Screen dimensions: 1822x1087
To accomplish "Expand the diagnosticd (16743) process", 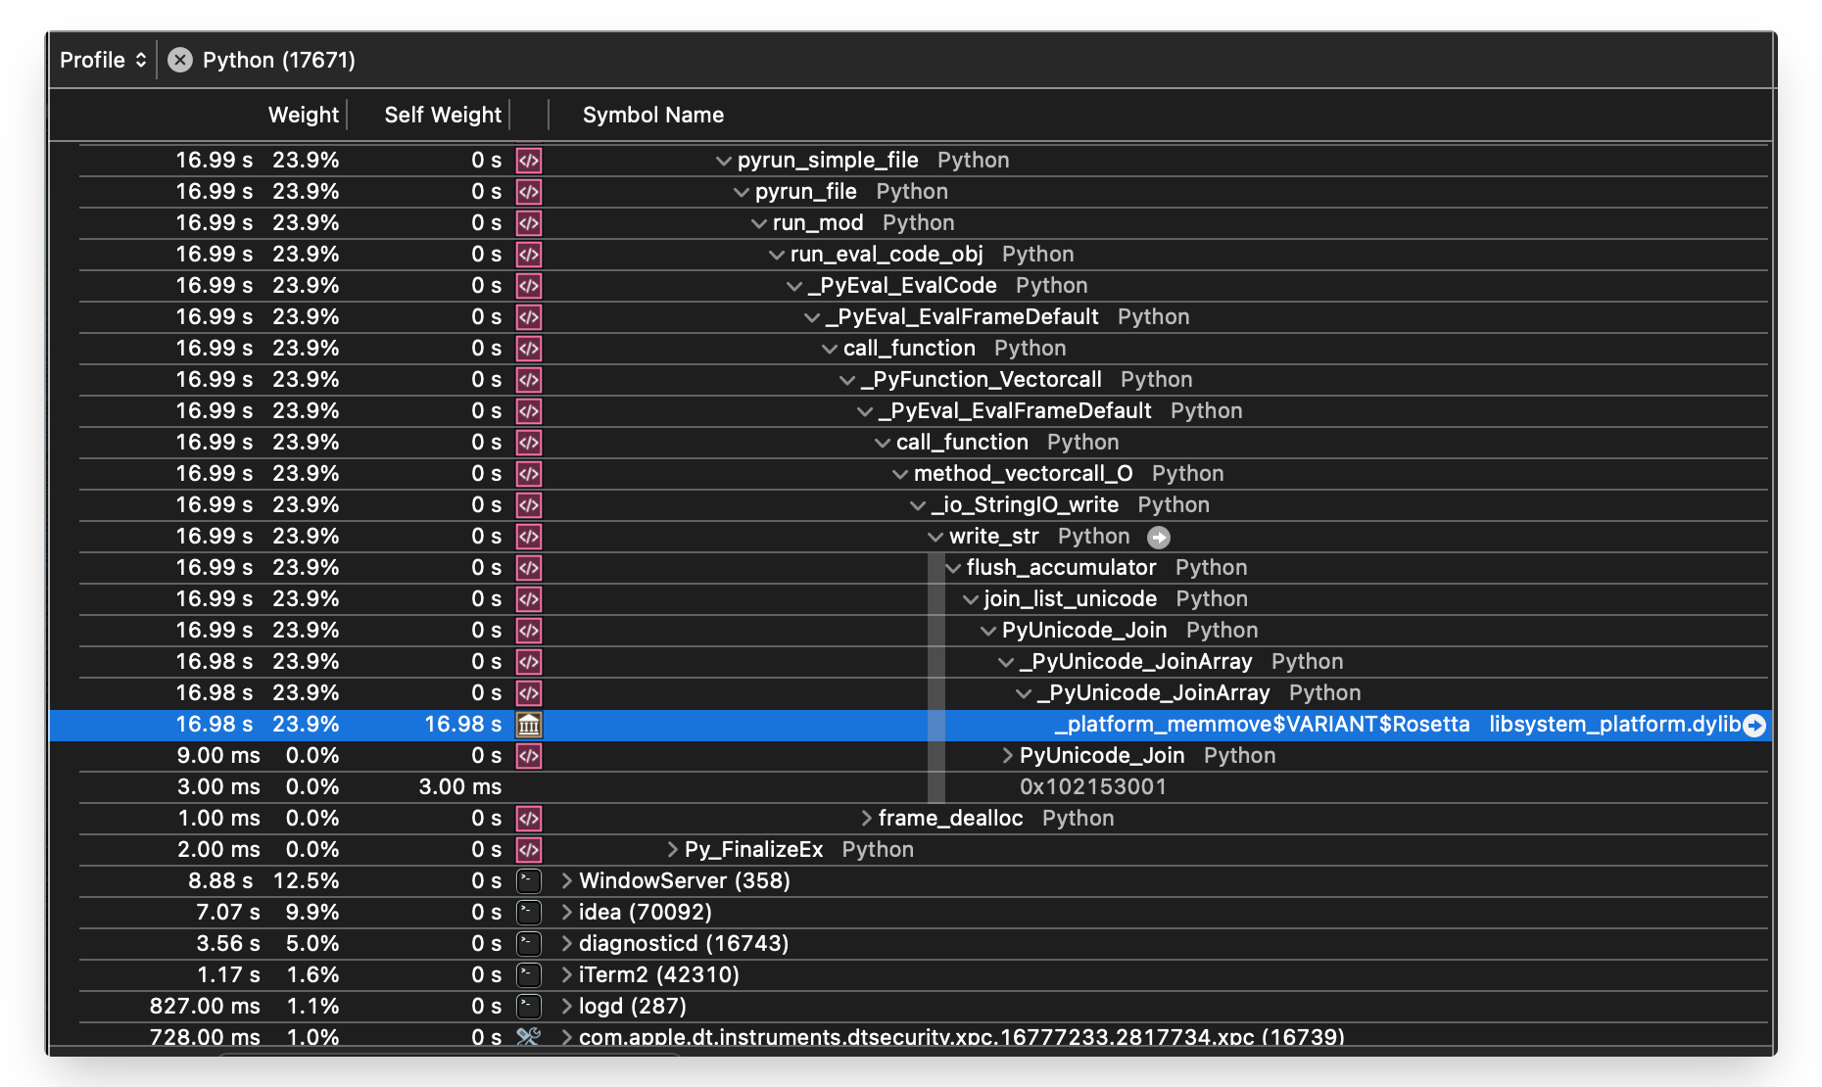I will pyautogui.click(x=566, y=943).
